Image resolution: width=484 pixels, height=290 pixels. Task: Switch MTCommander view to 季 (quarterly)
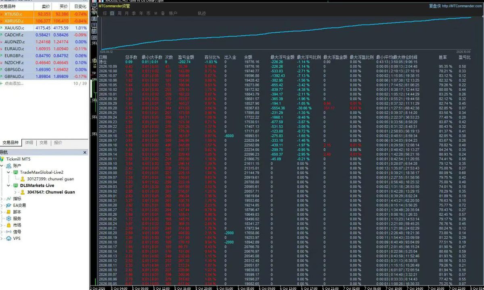tap(134, 13)
